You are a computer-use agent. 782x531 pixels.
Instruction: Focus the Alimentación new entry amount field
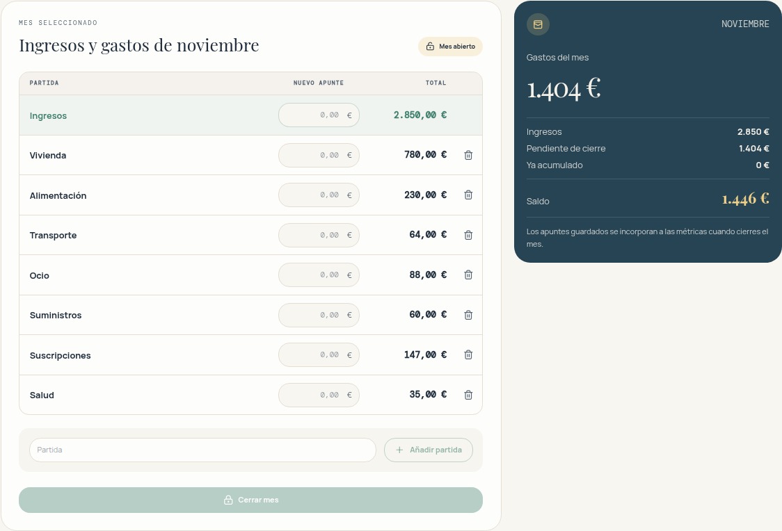[319, 195]
